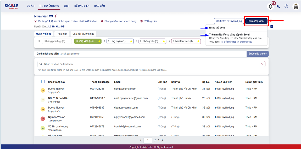This screenshot has height=149, width=301.
Task: Click the small blue upload arrow icon
Action: tap(272, 26)
